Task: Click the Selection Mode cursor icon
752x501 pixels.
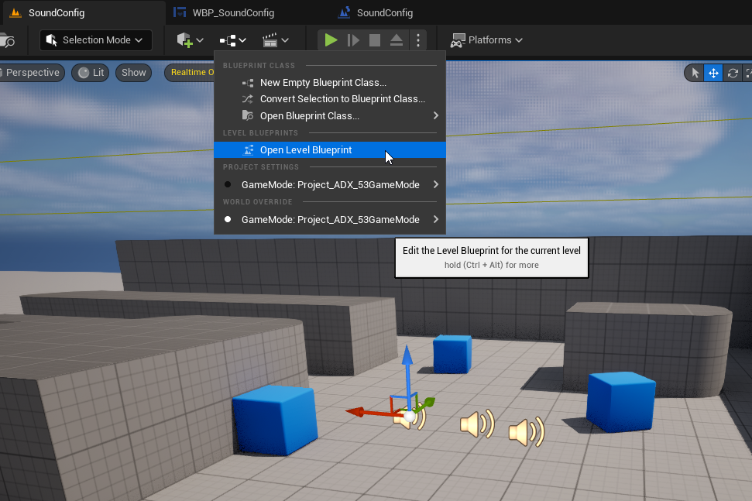Action: coord(51,39)
